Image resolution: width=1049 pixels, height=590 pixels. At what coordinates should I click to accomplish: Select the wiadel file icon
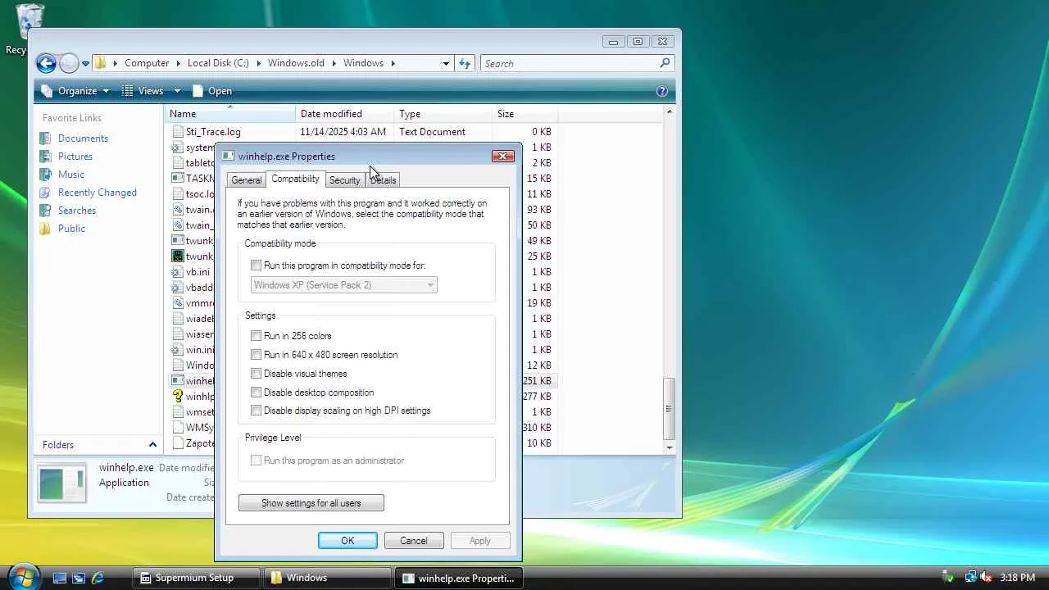click(x=178, y=319)
